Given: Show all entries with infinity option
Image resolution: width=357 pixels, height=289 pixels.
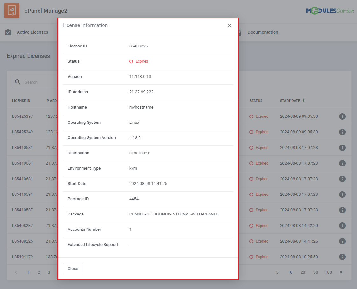Looking at the screenshot, I should coord(341,272).
